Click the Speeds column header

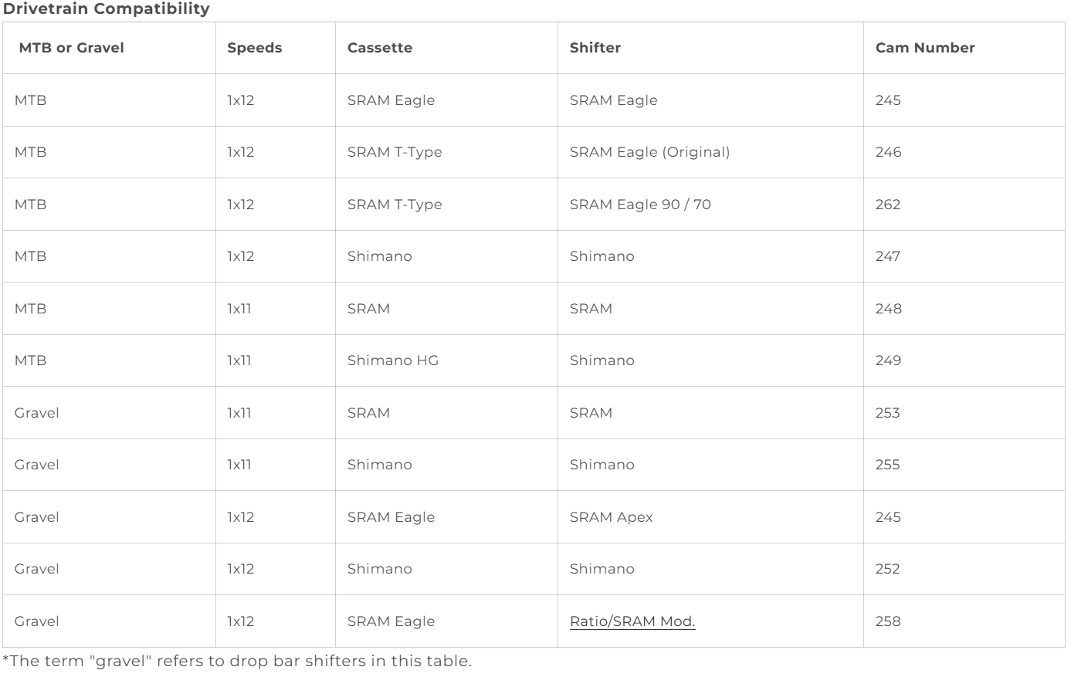click(x=254, y=48)
